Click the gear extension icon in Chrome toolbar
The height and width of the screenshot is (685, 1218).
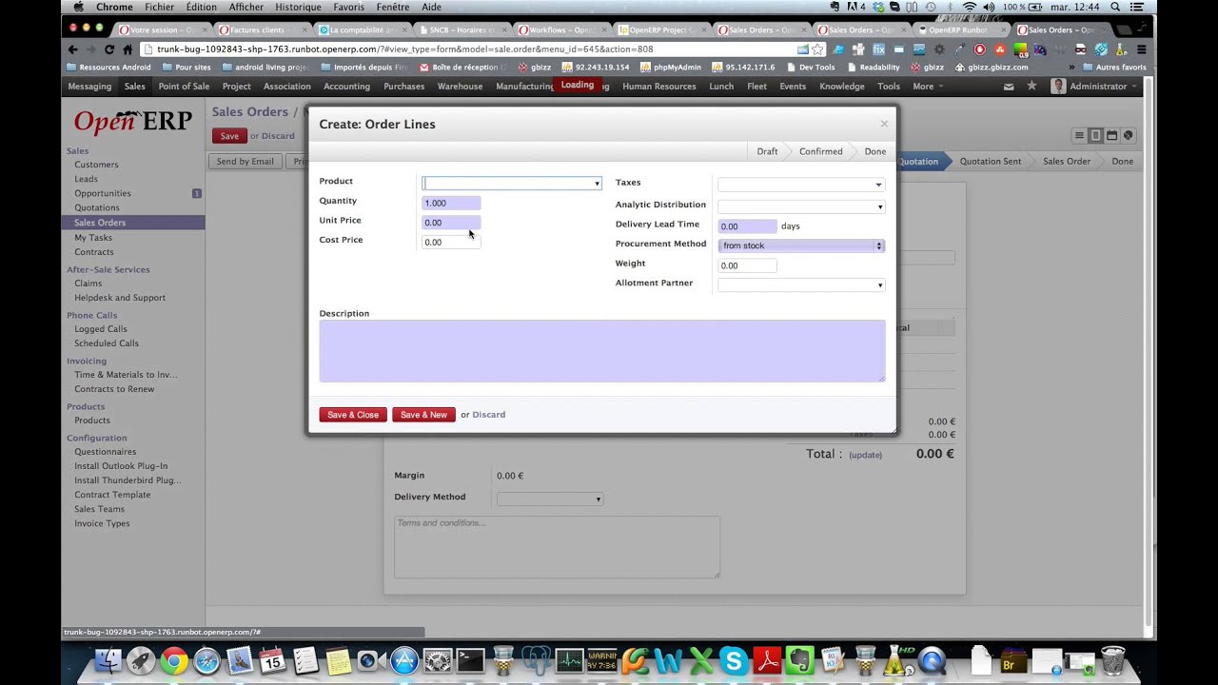click(x=939, y=49)
